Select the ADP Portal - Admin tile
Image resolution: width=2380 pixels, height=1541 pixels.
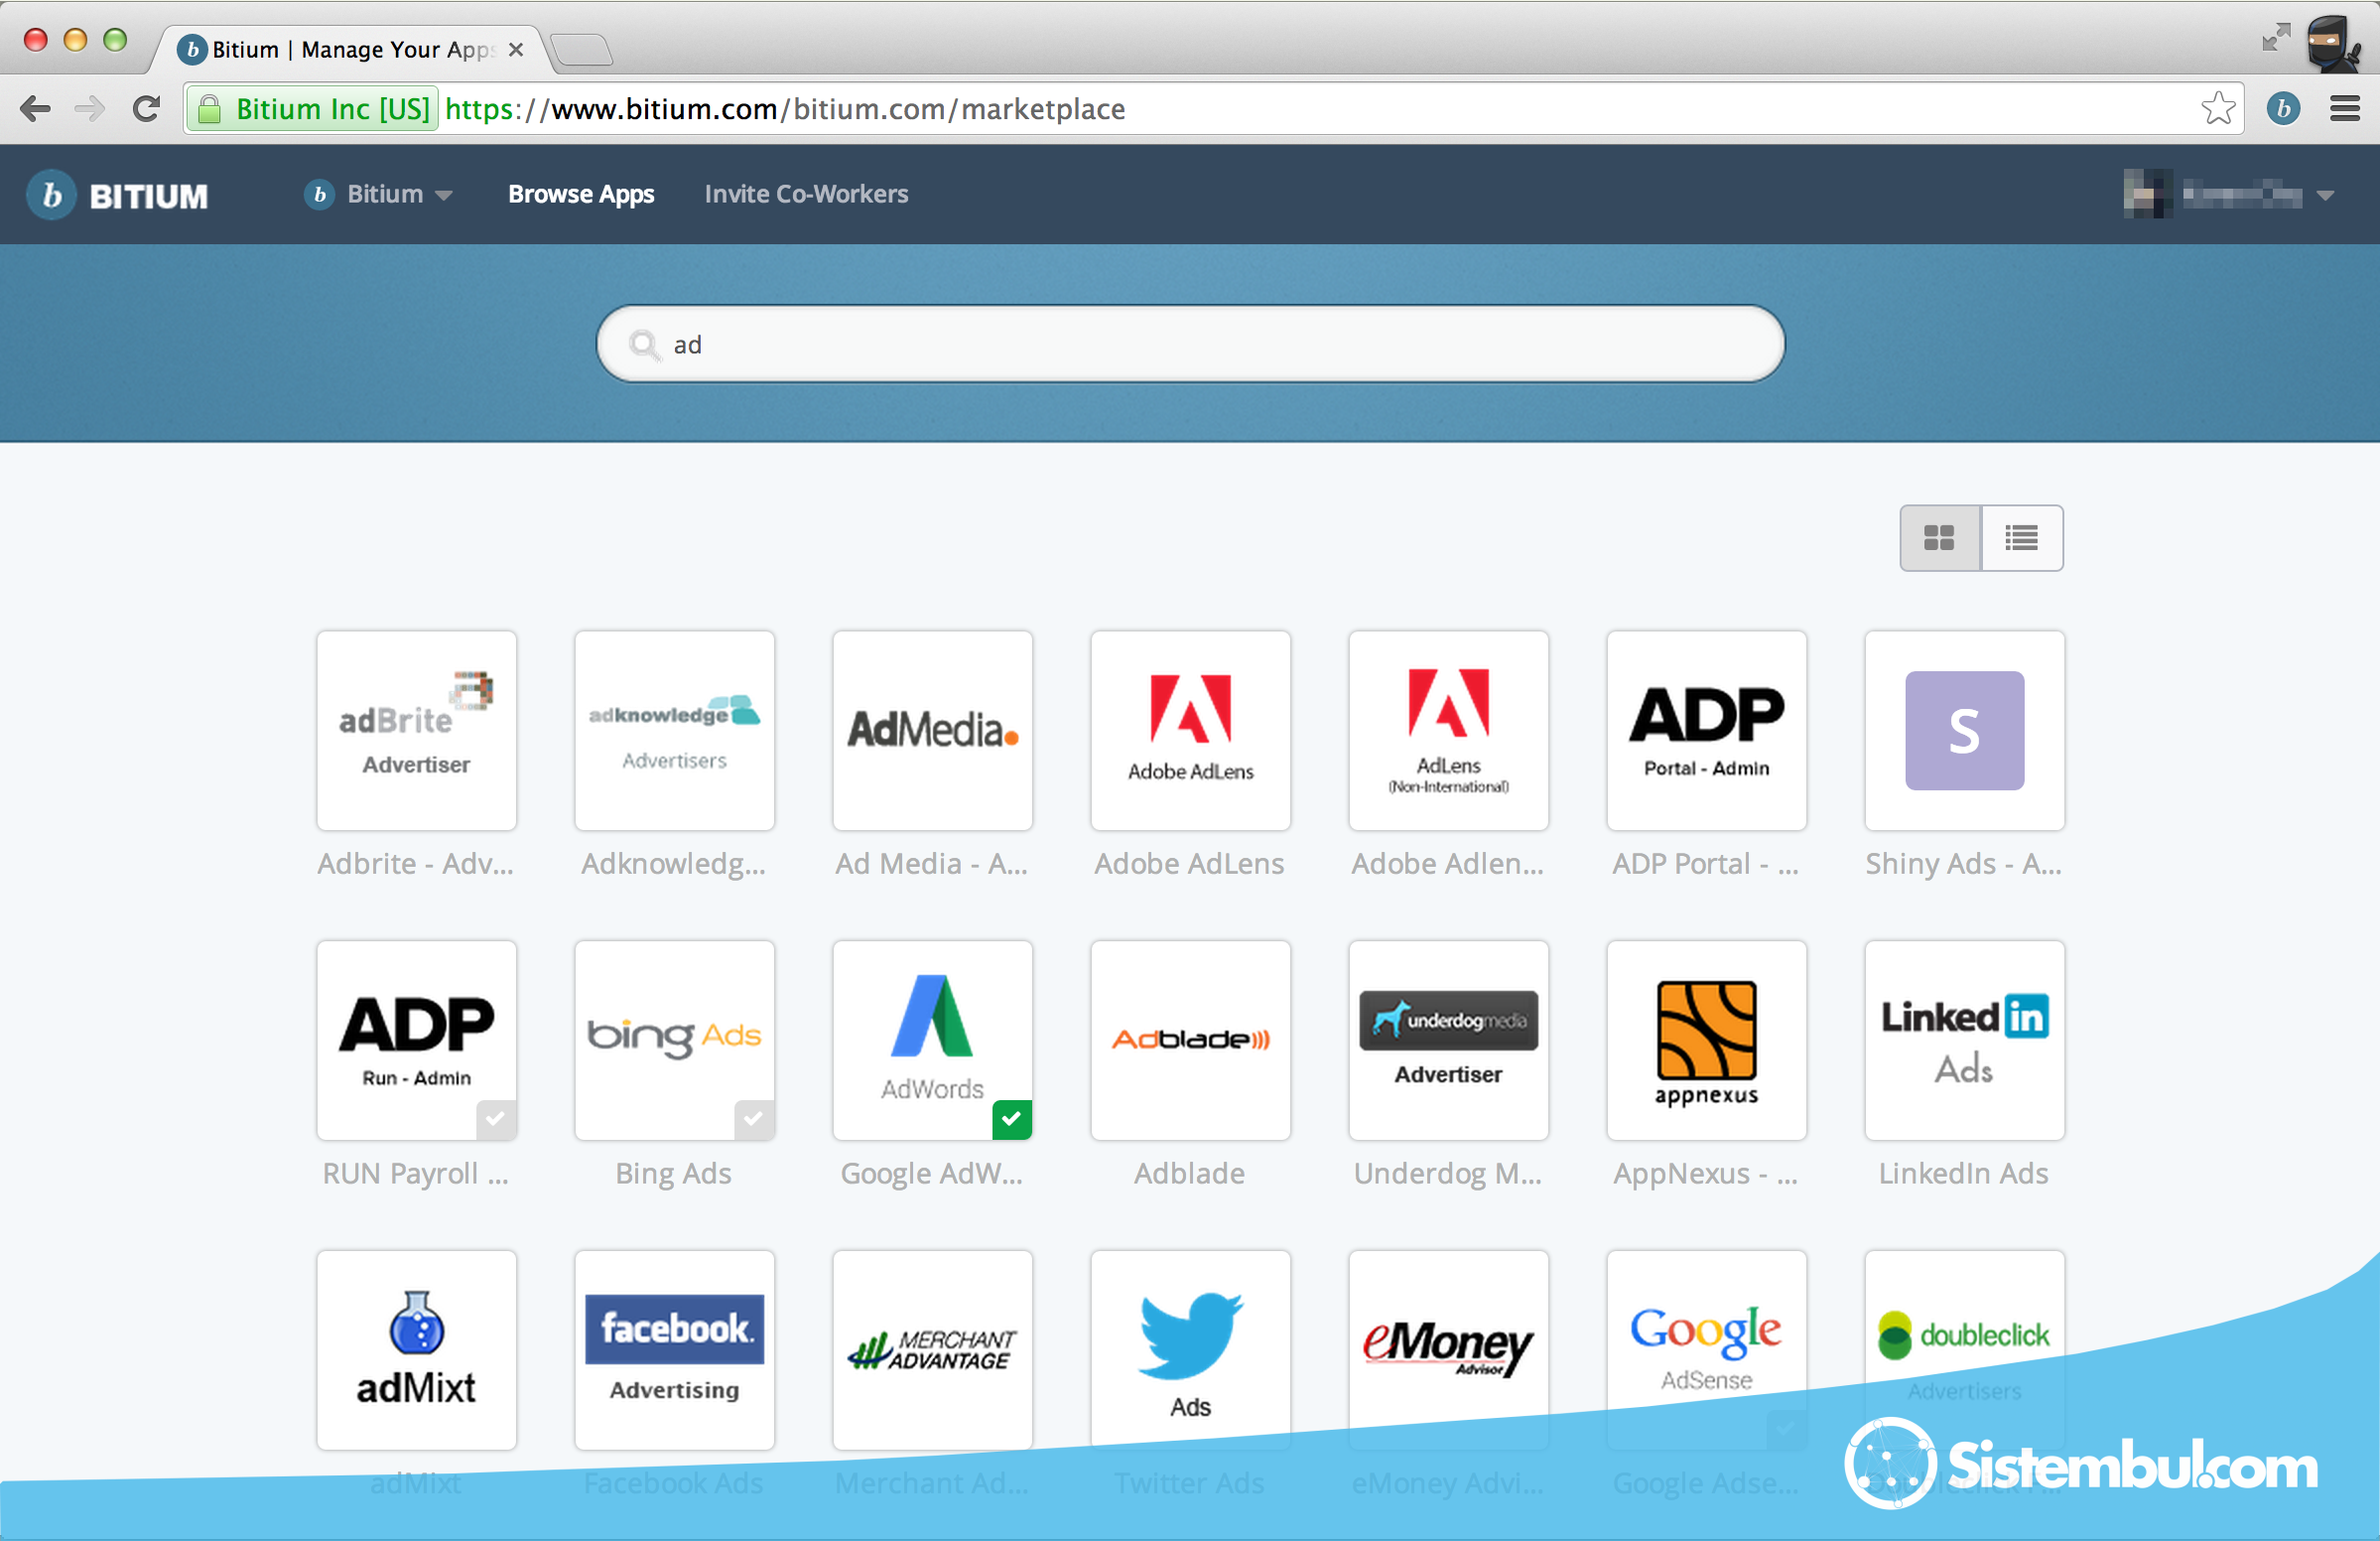(x=1706, y=731)
